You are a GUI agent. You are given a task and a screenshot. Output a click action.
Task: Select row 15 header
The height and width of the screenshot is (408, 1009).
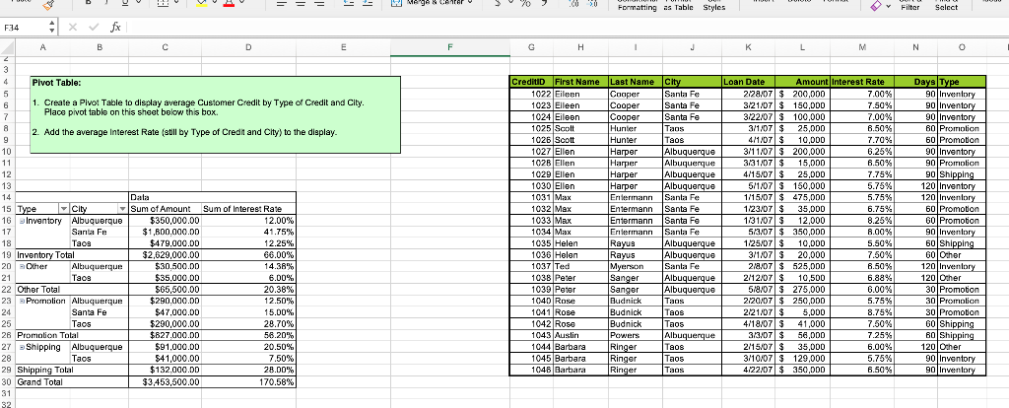[x=7, y=209]
